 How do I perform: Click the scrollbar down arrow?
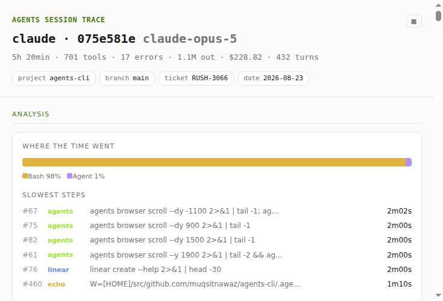click(438, 296)
